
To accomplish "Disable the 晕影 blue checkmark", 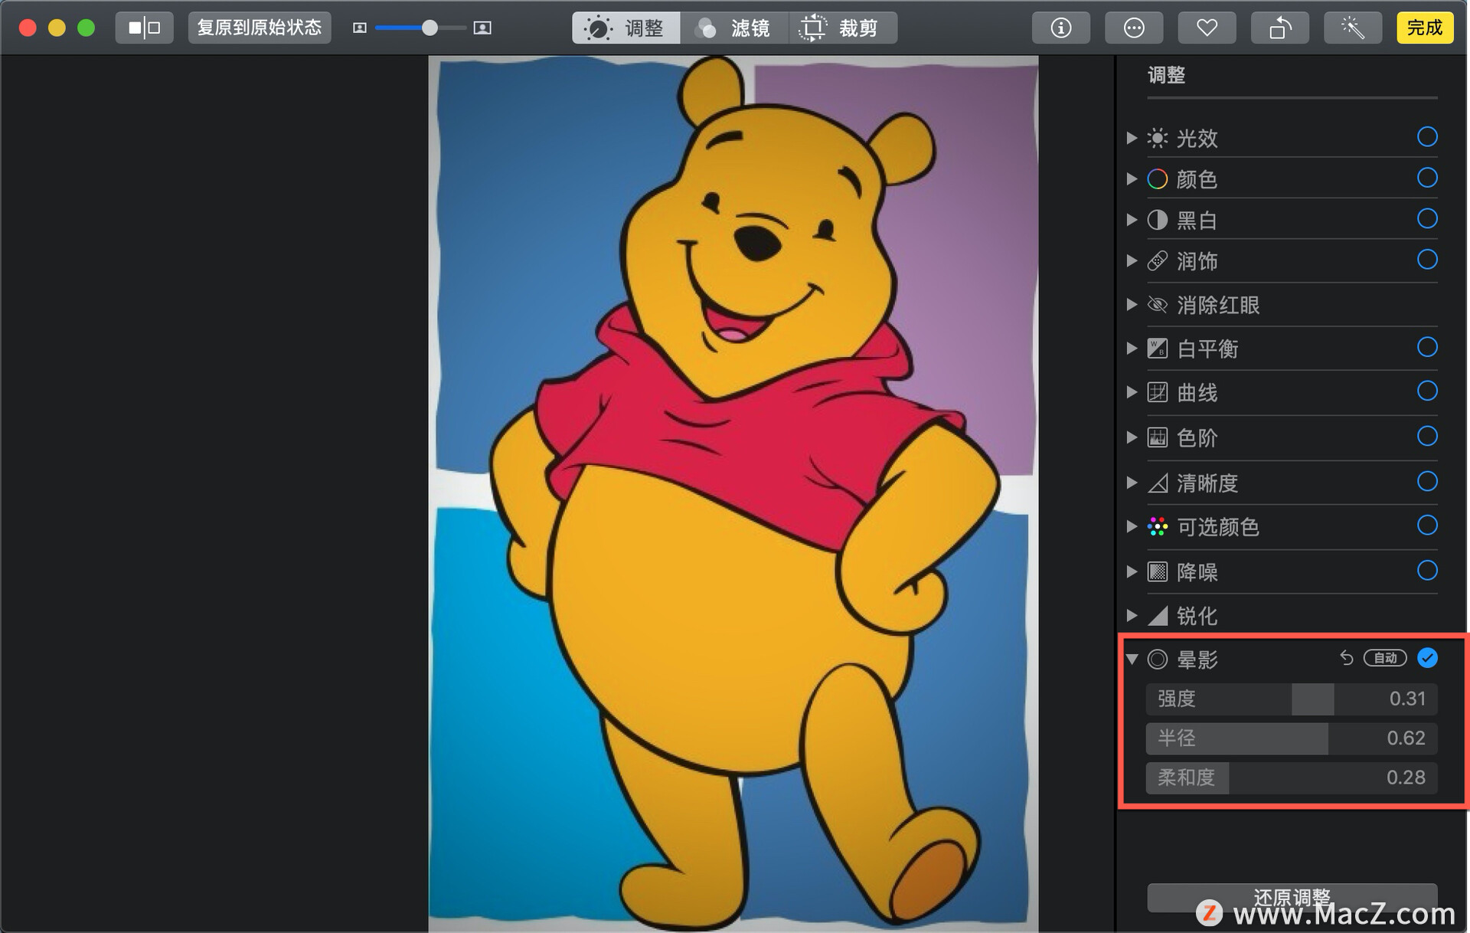I will 1427,658.
